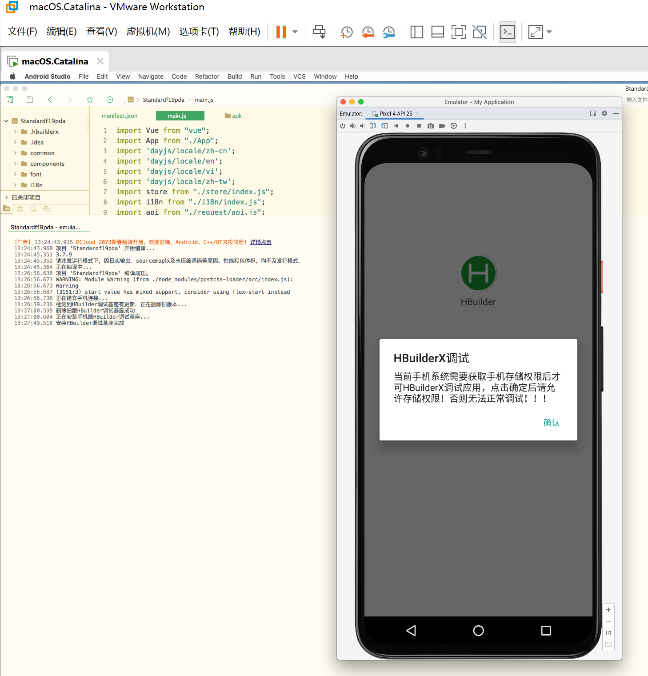The width and height of the screenshot is (648, 676).
Task: Send Ctrl+Alt+Del to the VM icon
Action: tap(319, 32)
